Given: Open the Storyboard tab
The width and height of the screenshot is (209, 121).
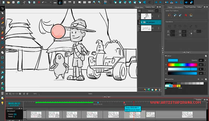Looking at the screenshot, I should [178, 7].
